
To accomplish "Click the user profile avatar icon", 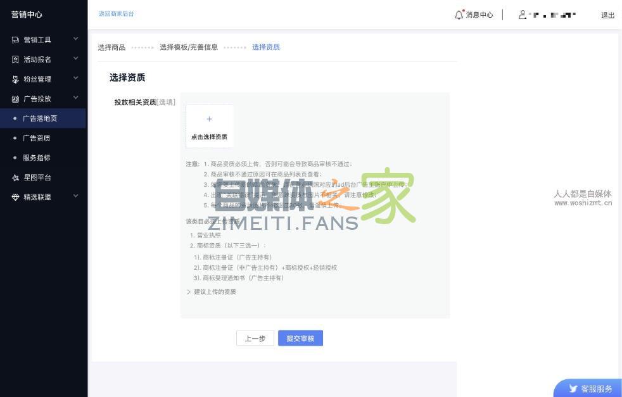I will [523, 15].
